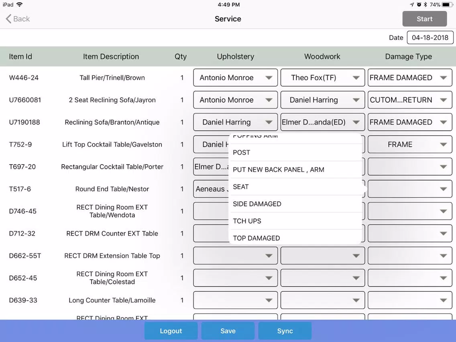
Task: Click the Woodwork column header
Action: coord(322,57)
